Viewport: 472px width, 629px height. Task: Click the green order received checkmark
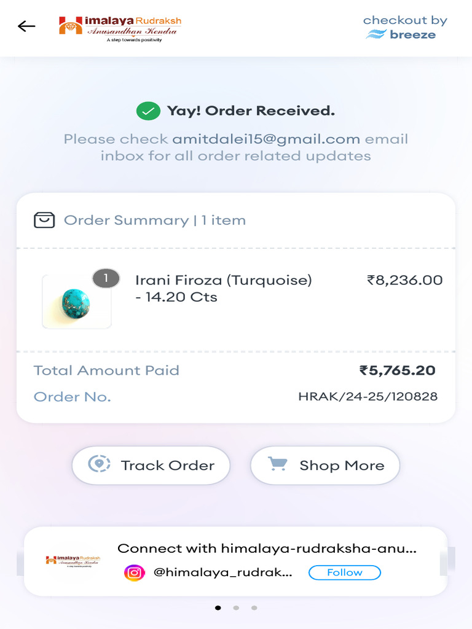pyautogui.click(x=147, y=111)
